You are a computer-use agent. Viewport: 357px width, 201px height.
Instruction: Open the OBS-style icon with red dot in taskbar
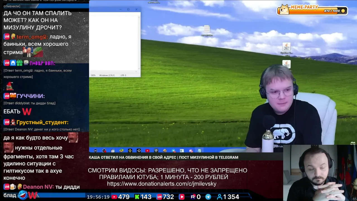[x=104, y=151]
